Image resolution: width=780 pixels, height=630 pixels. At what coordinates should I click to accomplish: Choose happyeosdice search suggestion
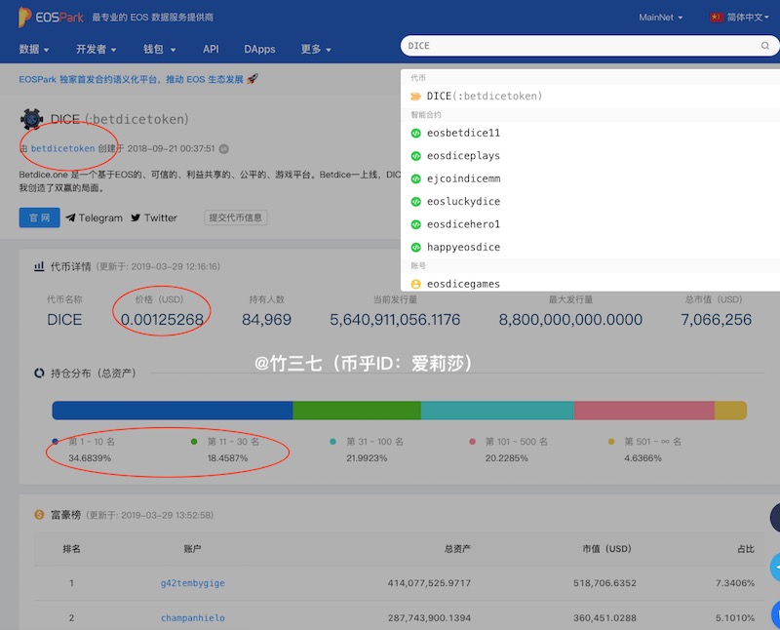(x=590, y=248)
